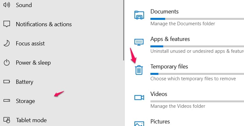Open the Documents storage category

(164, 12)
